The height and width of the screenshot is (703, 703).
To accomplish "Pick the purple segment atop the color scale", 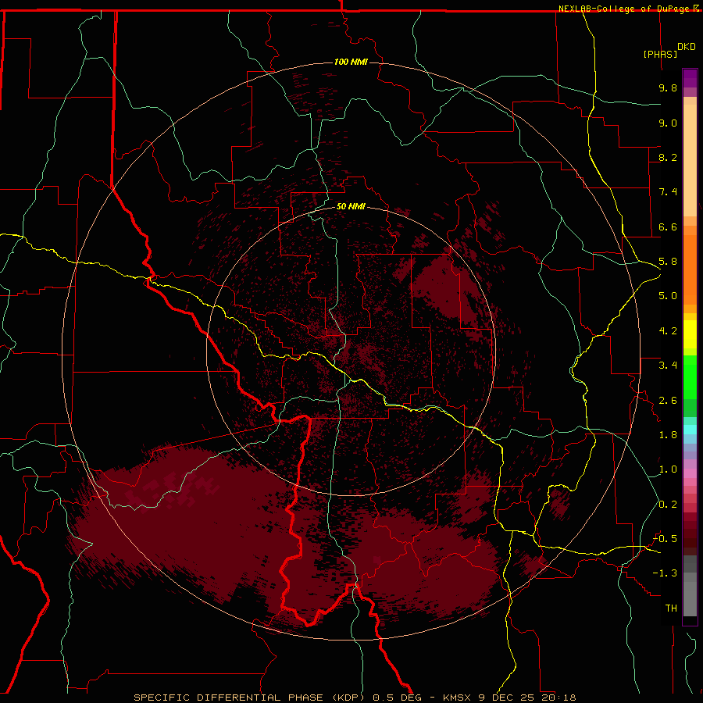I will pos(690,78).
